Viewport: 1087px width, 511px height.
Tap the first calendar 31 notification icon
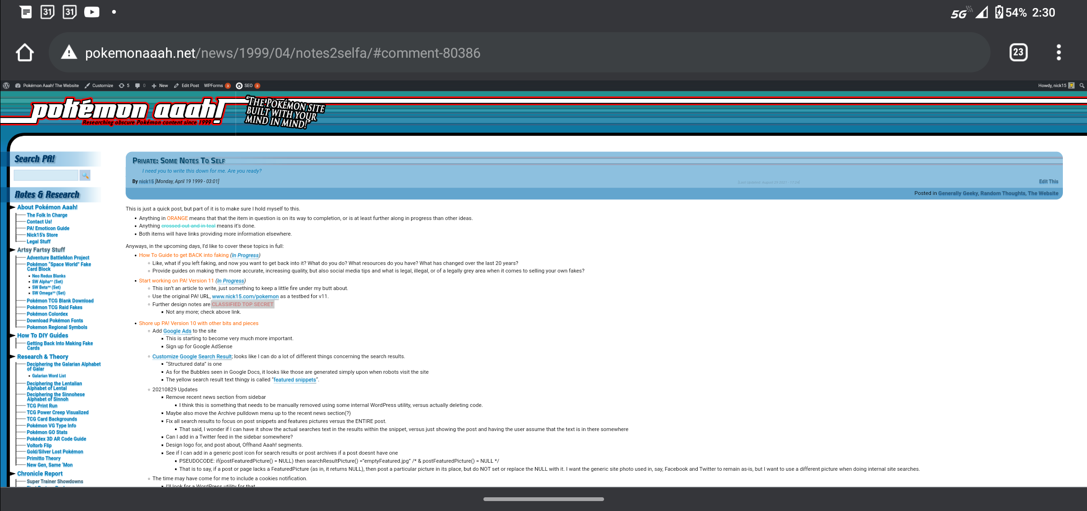point(47,12)
